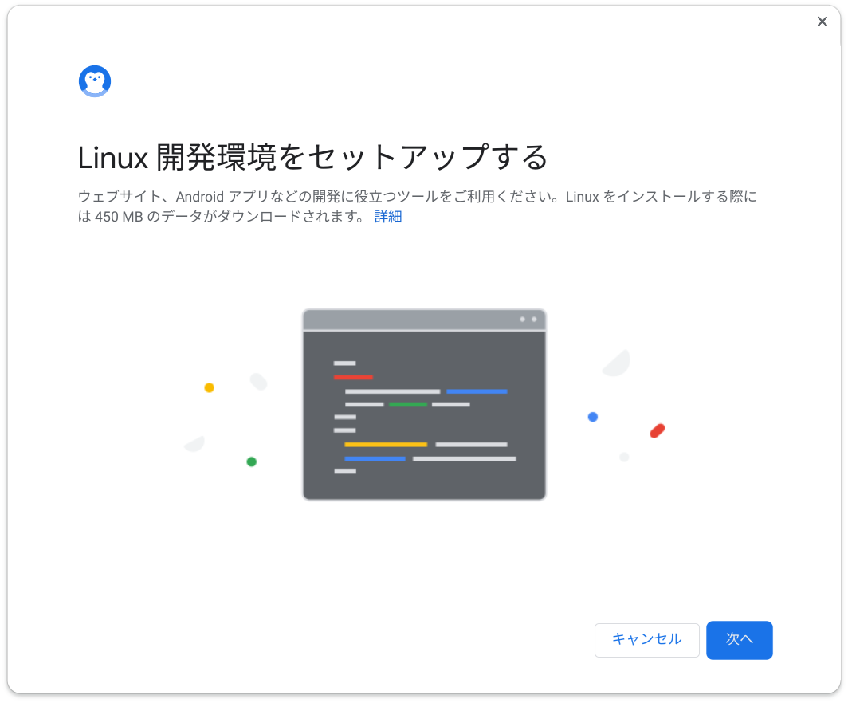Click the large gray leaf shape upper right
This screenshot has width=848, height=703.
click(x=617, y=363)
